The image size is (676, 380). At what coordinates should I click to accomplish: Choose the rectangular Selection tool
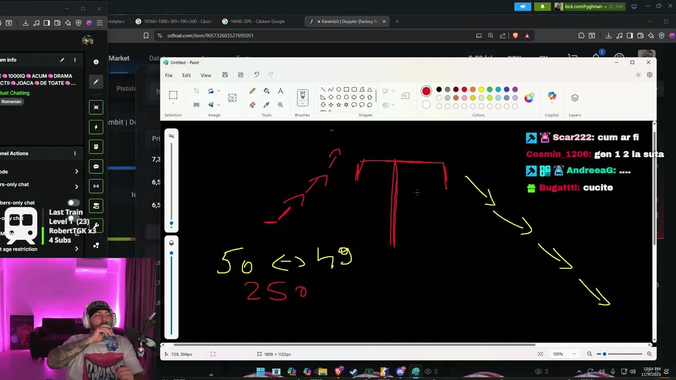pos(173,95)
